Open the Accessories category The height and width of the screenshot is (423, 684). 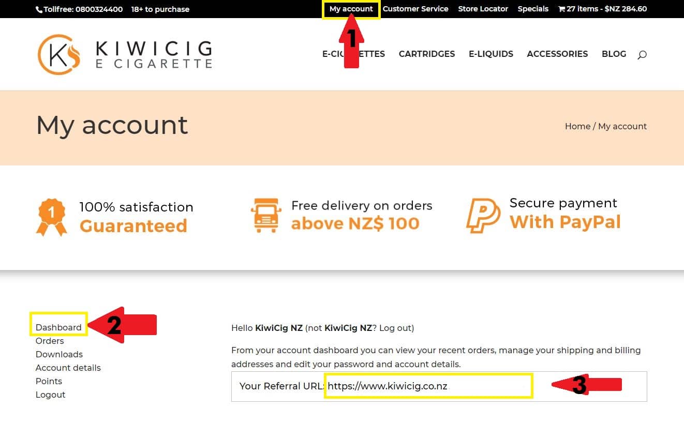click(557, 54)
